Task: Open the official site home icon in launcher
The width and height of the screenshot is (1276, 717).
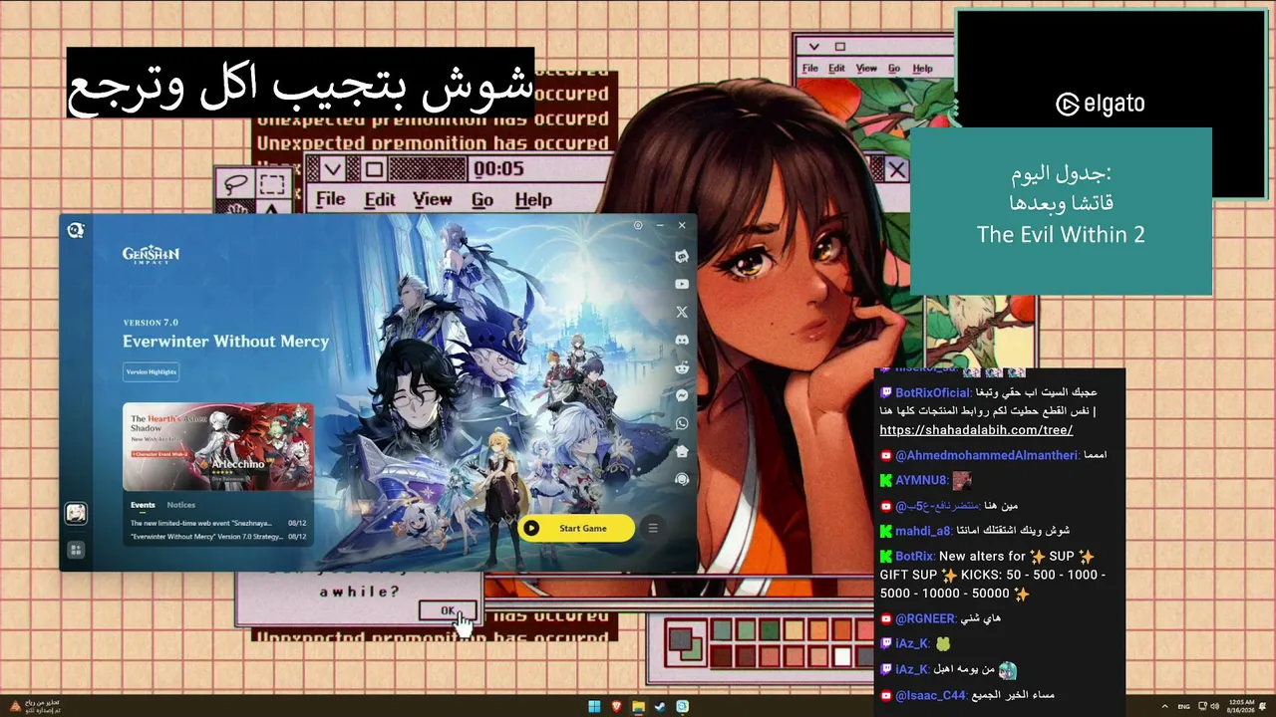Action: coord(682,451)
